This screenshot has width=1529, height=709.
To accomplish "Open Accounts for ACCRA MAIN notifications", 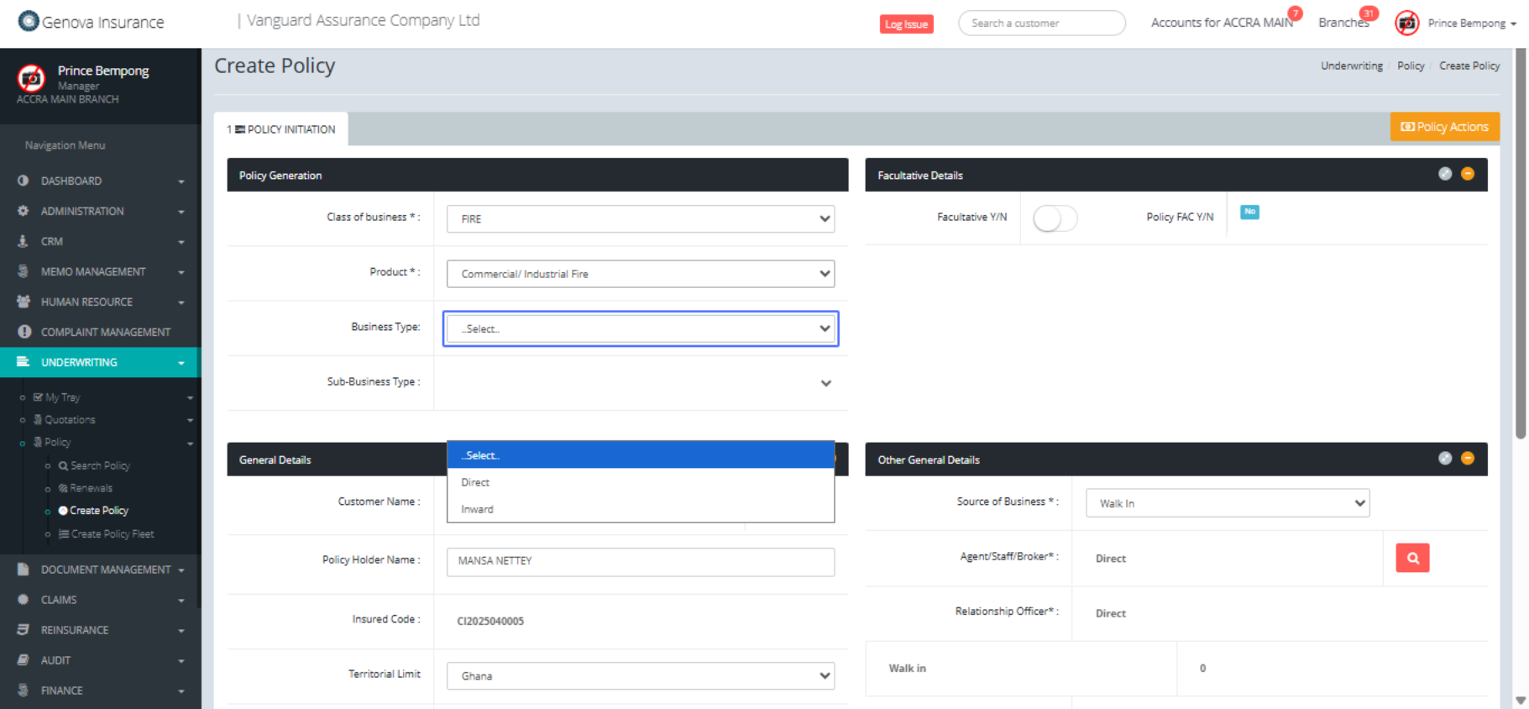I will click(x=1222, y=23).
